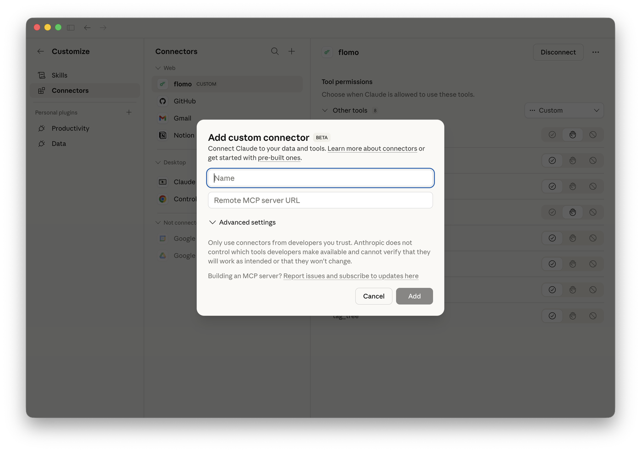Select the GitHub connector
The width and height of the screenshot is (641, 452).
click(x=185, y=101)
